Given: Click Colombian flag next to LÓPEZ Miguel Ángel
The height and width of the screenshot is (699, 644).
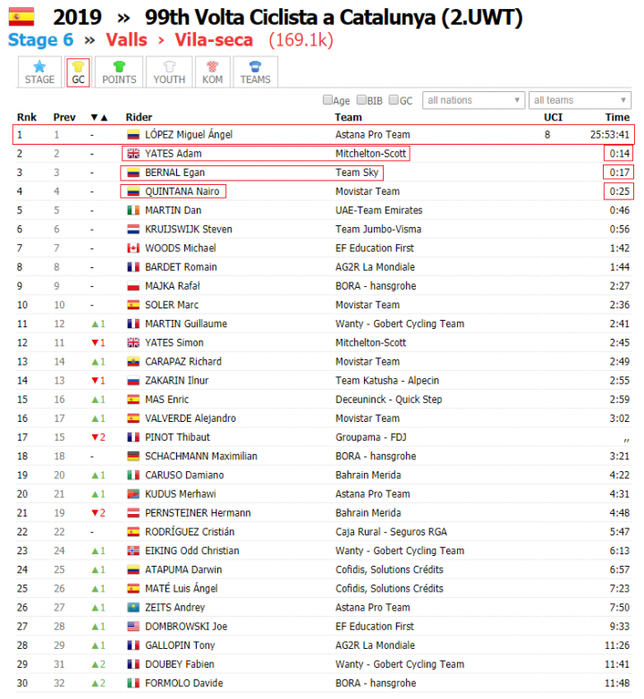Looking at the screenshot, I should click(x=133, y=135).
